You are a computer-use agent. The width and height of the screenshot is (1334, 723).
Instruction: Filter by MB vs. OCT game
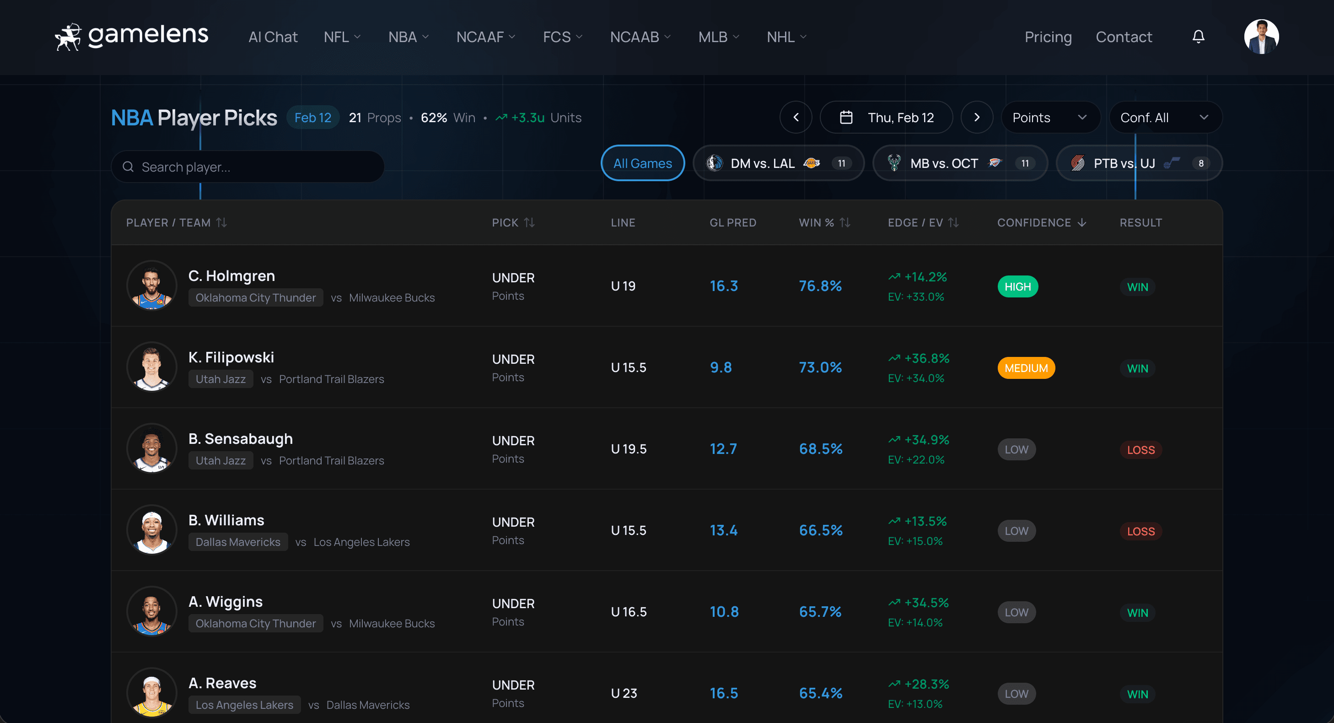pyautogui.click(x=960, y=163)
